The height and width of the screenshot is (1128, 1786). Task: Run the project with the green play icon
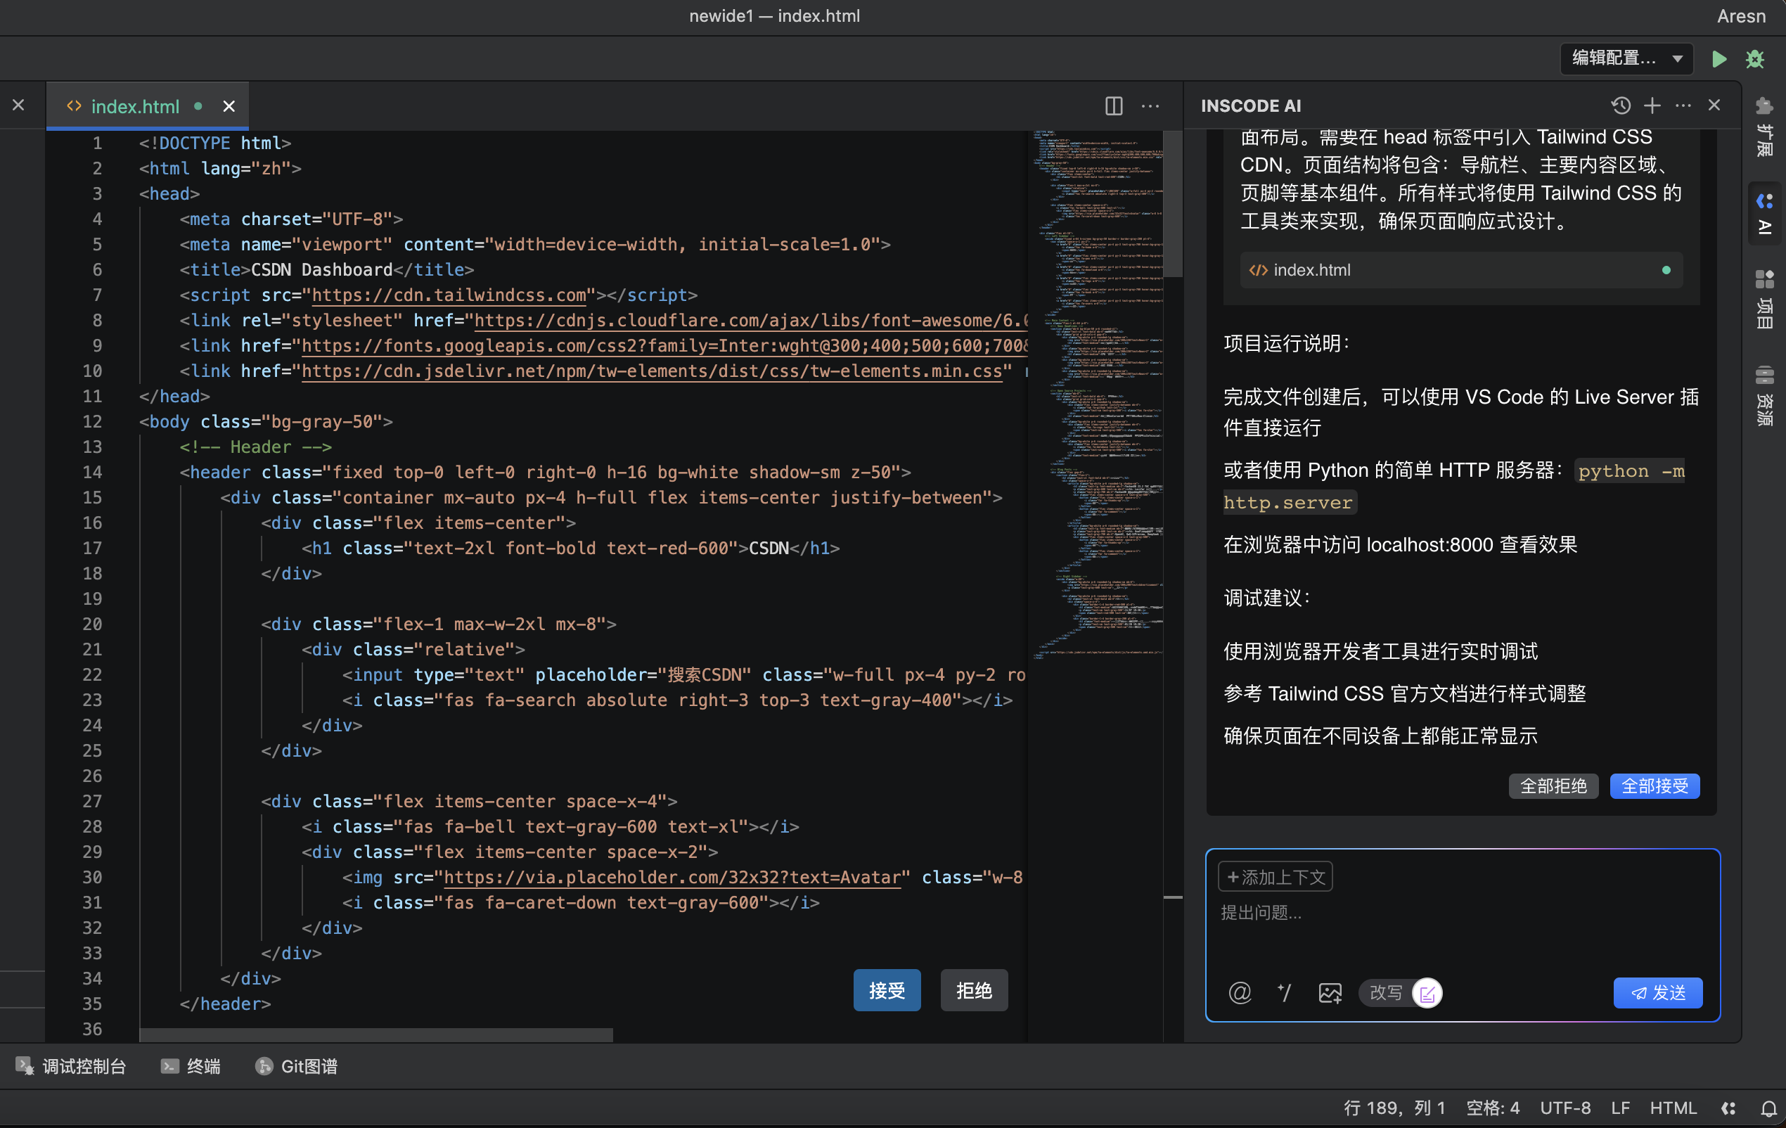[x=1718, y=59]
